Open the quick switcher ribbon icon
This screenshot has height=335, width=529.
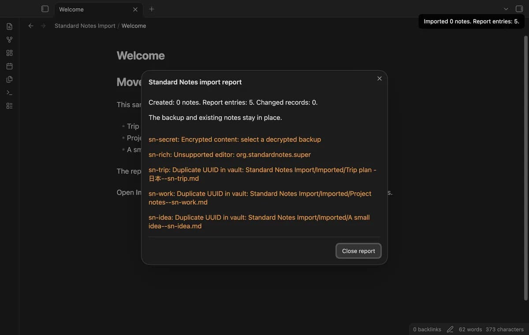point(9,26)
